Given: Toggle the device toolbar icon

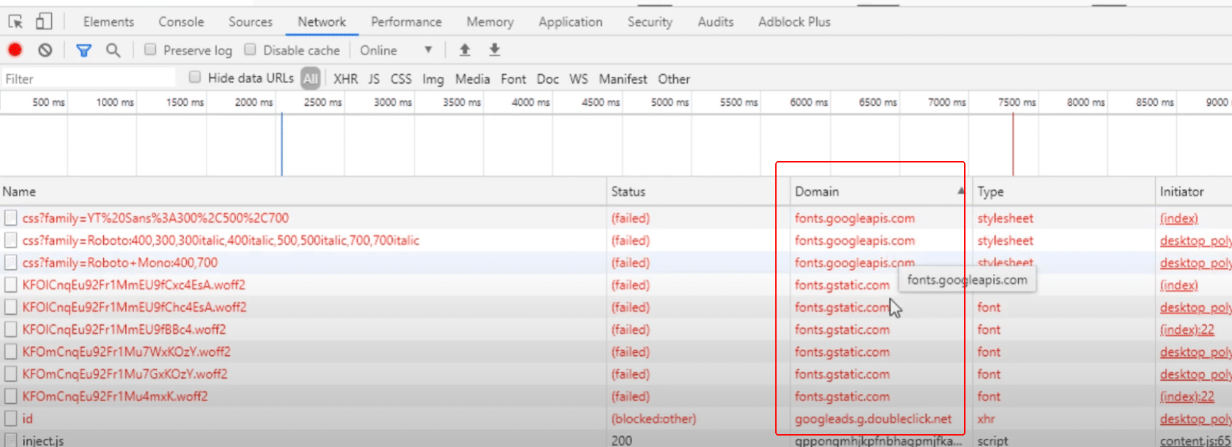Looking at the screenshot, I should (x=43, y=22).
